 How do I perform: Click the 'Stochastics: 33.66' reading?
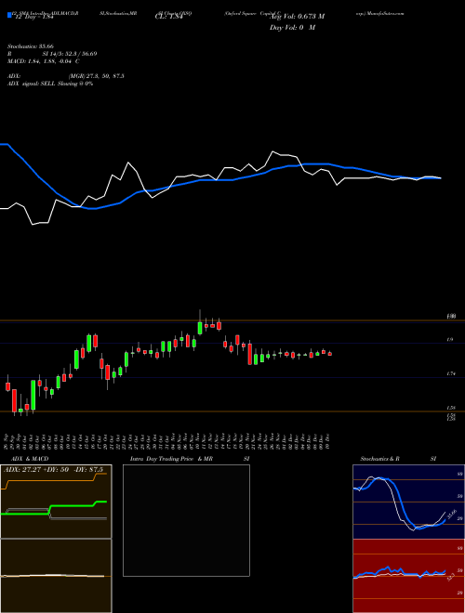(x=31, y=46)
